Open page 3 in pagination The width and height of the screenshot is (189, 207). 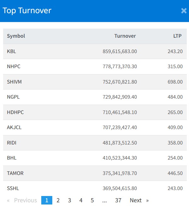pos(69,200)
